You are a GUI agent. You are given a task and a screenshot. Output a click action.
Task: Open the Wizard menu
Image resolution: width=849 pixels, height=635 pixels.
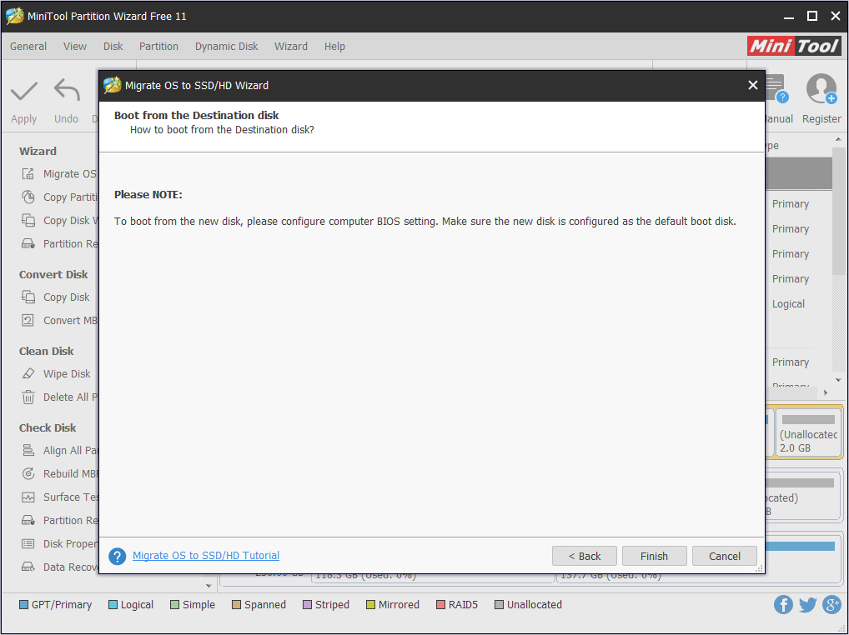click(291, 47)
